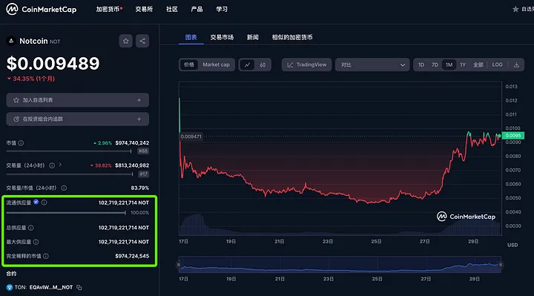
Task: Open info tooltip for 总供应量
Action: tap(31, 228)
